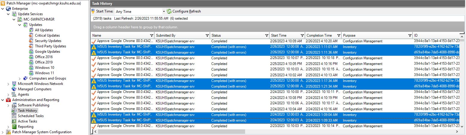Click the Update Services icon
The width and height of the screenshot is (466, 135).
pos(14,14)
